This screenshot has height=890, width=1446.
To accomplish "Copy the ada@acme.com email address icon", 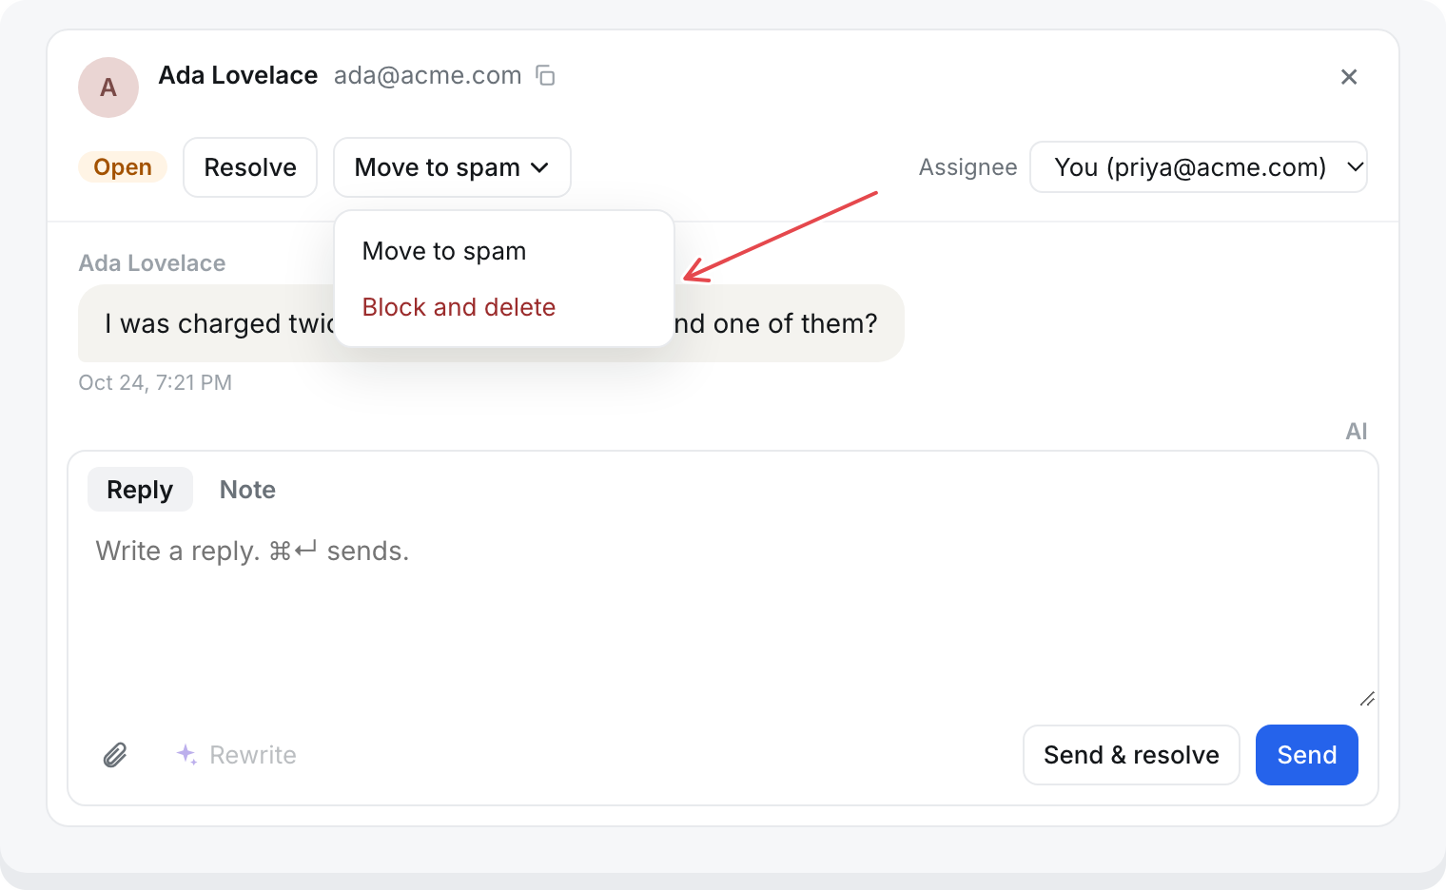I will [545, 75].
